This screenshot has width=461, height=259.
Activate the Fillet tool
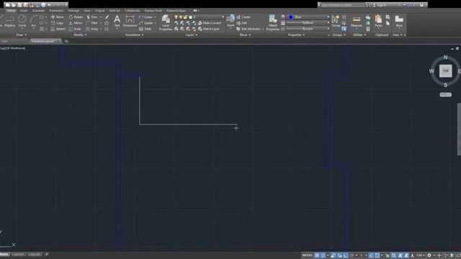[92, 23]
